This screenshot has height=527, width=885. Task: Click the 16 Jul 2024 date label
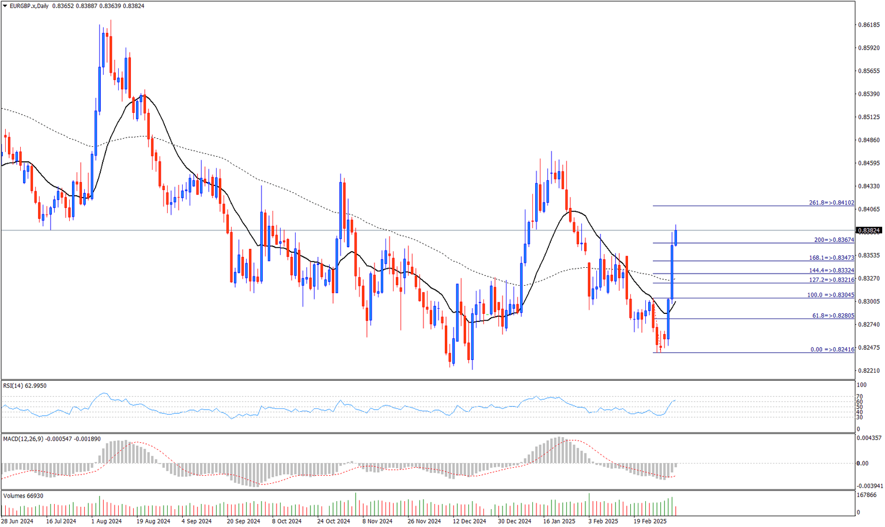(x=61, y=521)
